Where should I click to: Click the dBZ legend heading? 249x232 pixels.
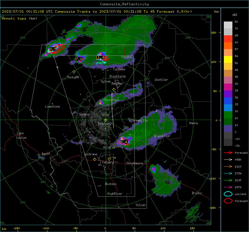235,15
